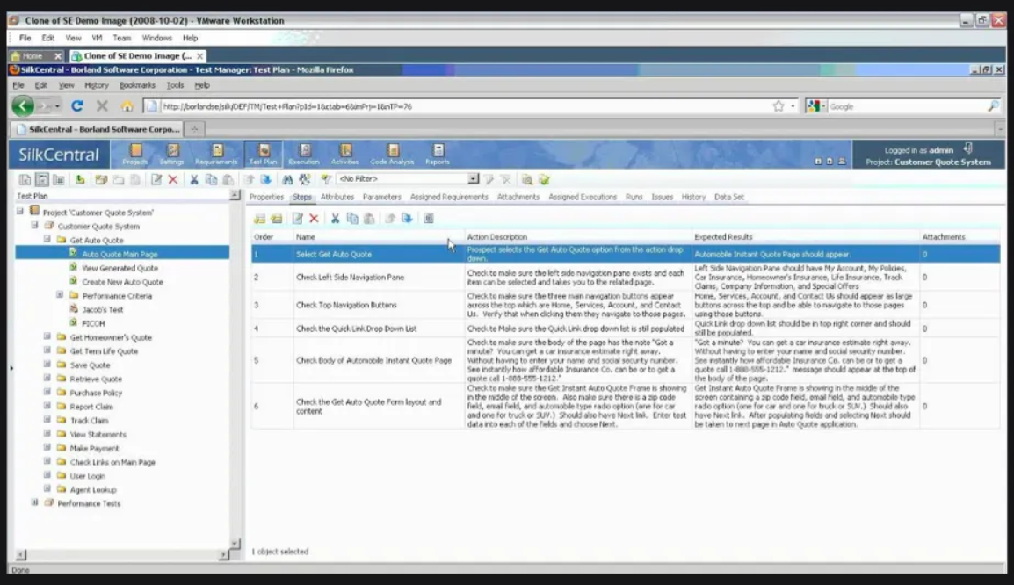This screenshot has height=585, width=1014.
Task: Open the No Filter dropdown
Action: click(473, 179)
